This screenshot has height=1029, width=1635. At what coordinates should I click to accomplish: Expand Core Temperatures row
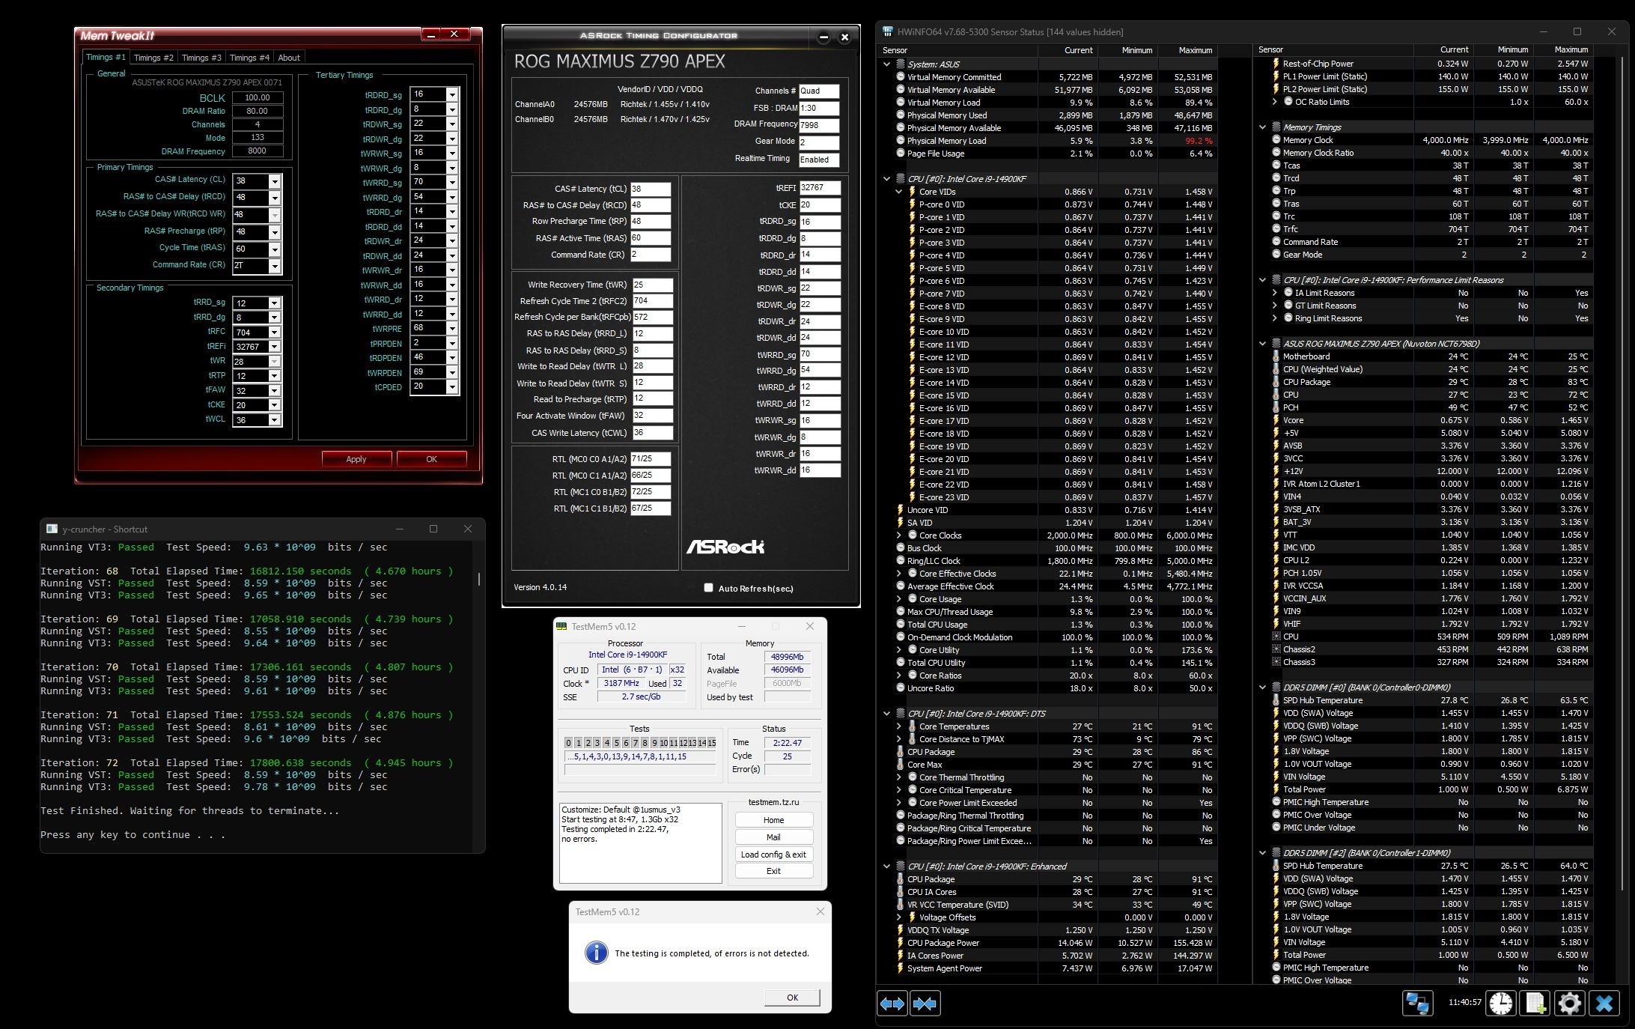pyautogui.click(x=898, y=726)
